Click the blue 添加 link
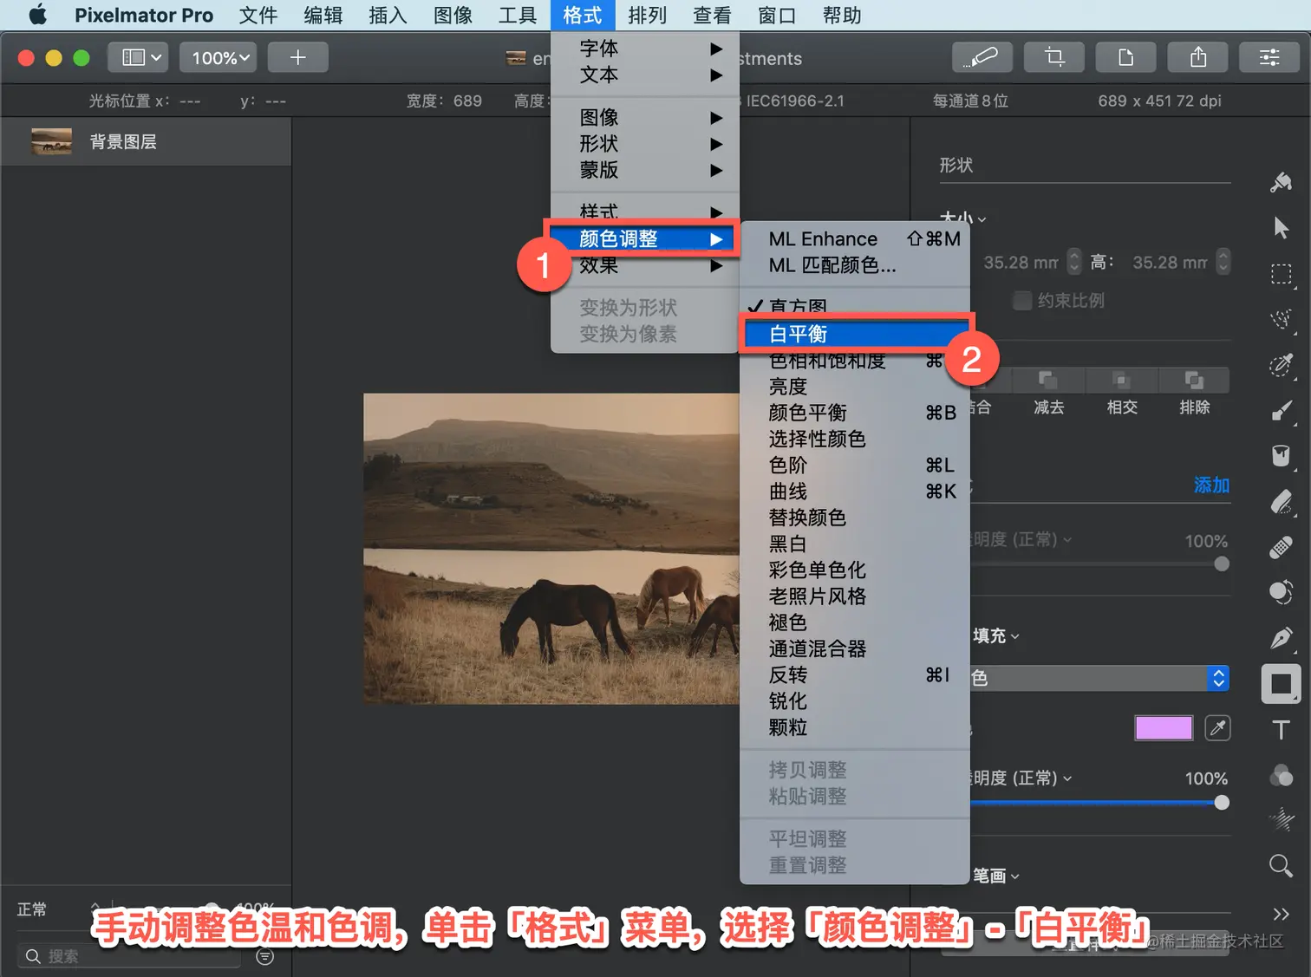Image resolution: width=1311 pixels, height=977 pixels. 1211,485
